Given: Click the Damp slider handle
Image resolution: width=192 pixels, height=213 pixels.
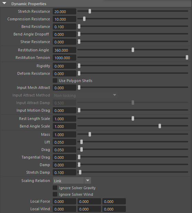Looking at the screenshot, I should 79,165.
